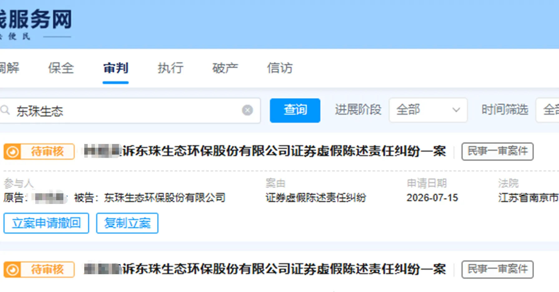Open the second case title link
Viewport: 559px width, 292px height.
(265, 269)
